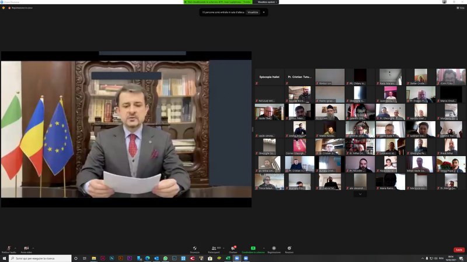Click the Windows taskbar search field

tap(38, 258)
